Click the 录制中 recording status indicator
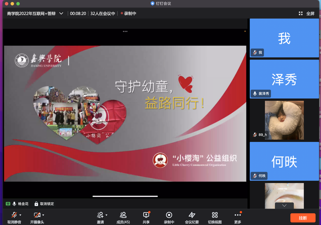Screen dimensions: 321x225 click(128, 14)
